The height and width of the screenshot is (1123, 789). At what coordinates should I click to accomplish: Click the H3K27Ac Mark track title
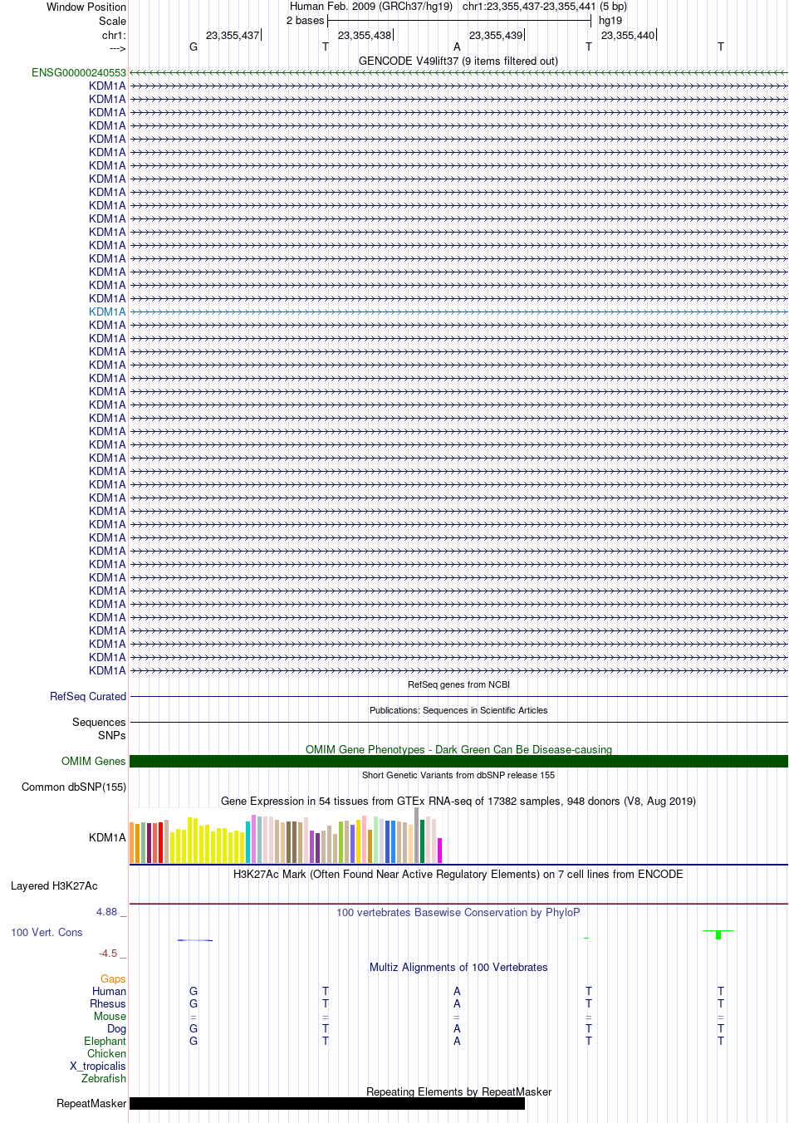(x=458, y=875)
